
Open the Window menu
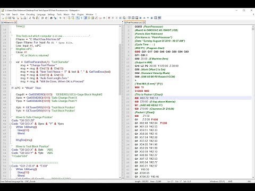(x=90, y=14)
